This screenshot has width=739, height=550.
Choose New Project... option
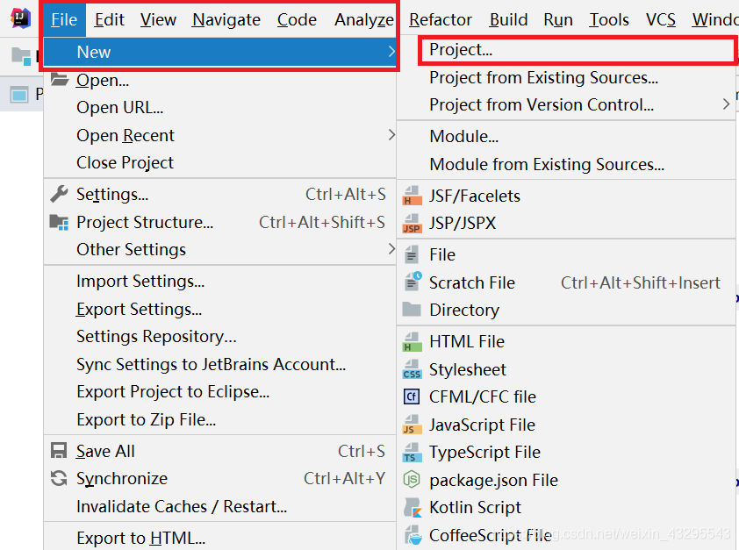[x=461, y=51]
